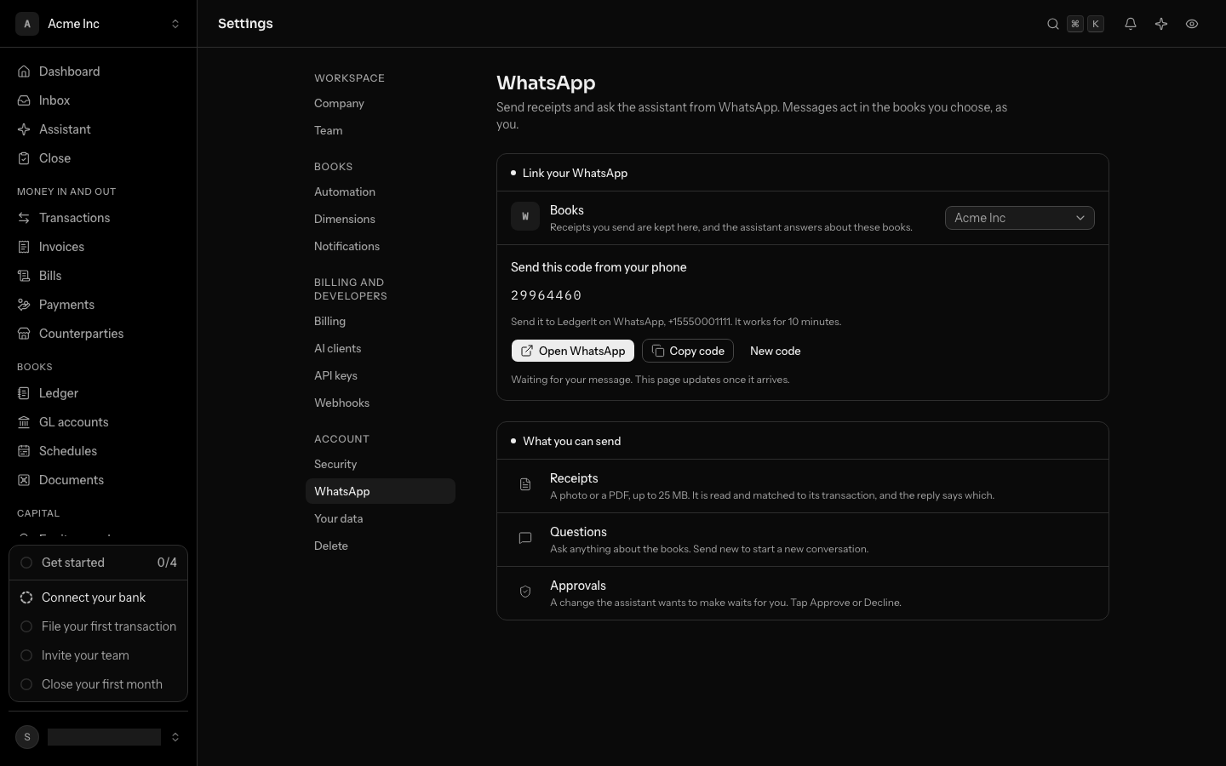The width and height of the screenshot is (1226, 766).
Task: Click the Approvals shield icon
Action: tap(525, 592)
